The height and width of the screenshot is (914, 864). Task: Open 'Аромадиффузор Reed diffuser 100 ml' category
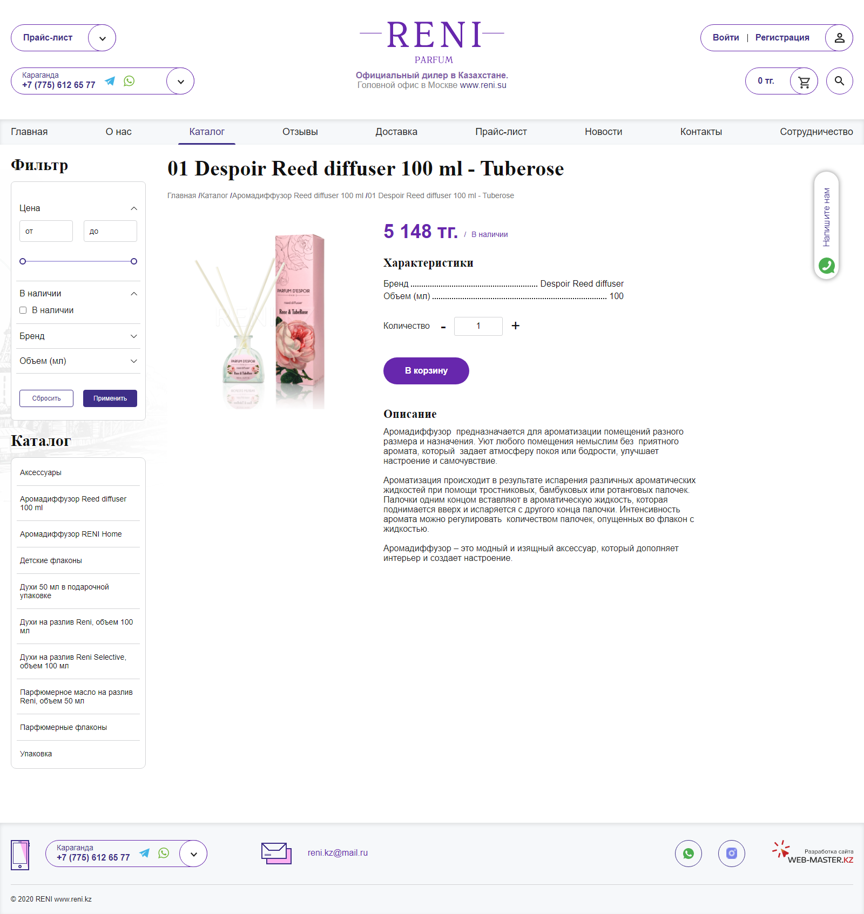pos(73,503)
